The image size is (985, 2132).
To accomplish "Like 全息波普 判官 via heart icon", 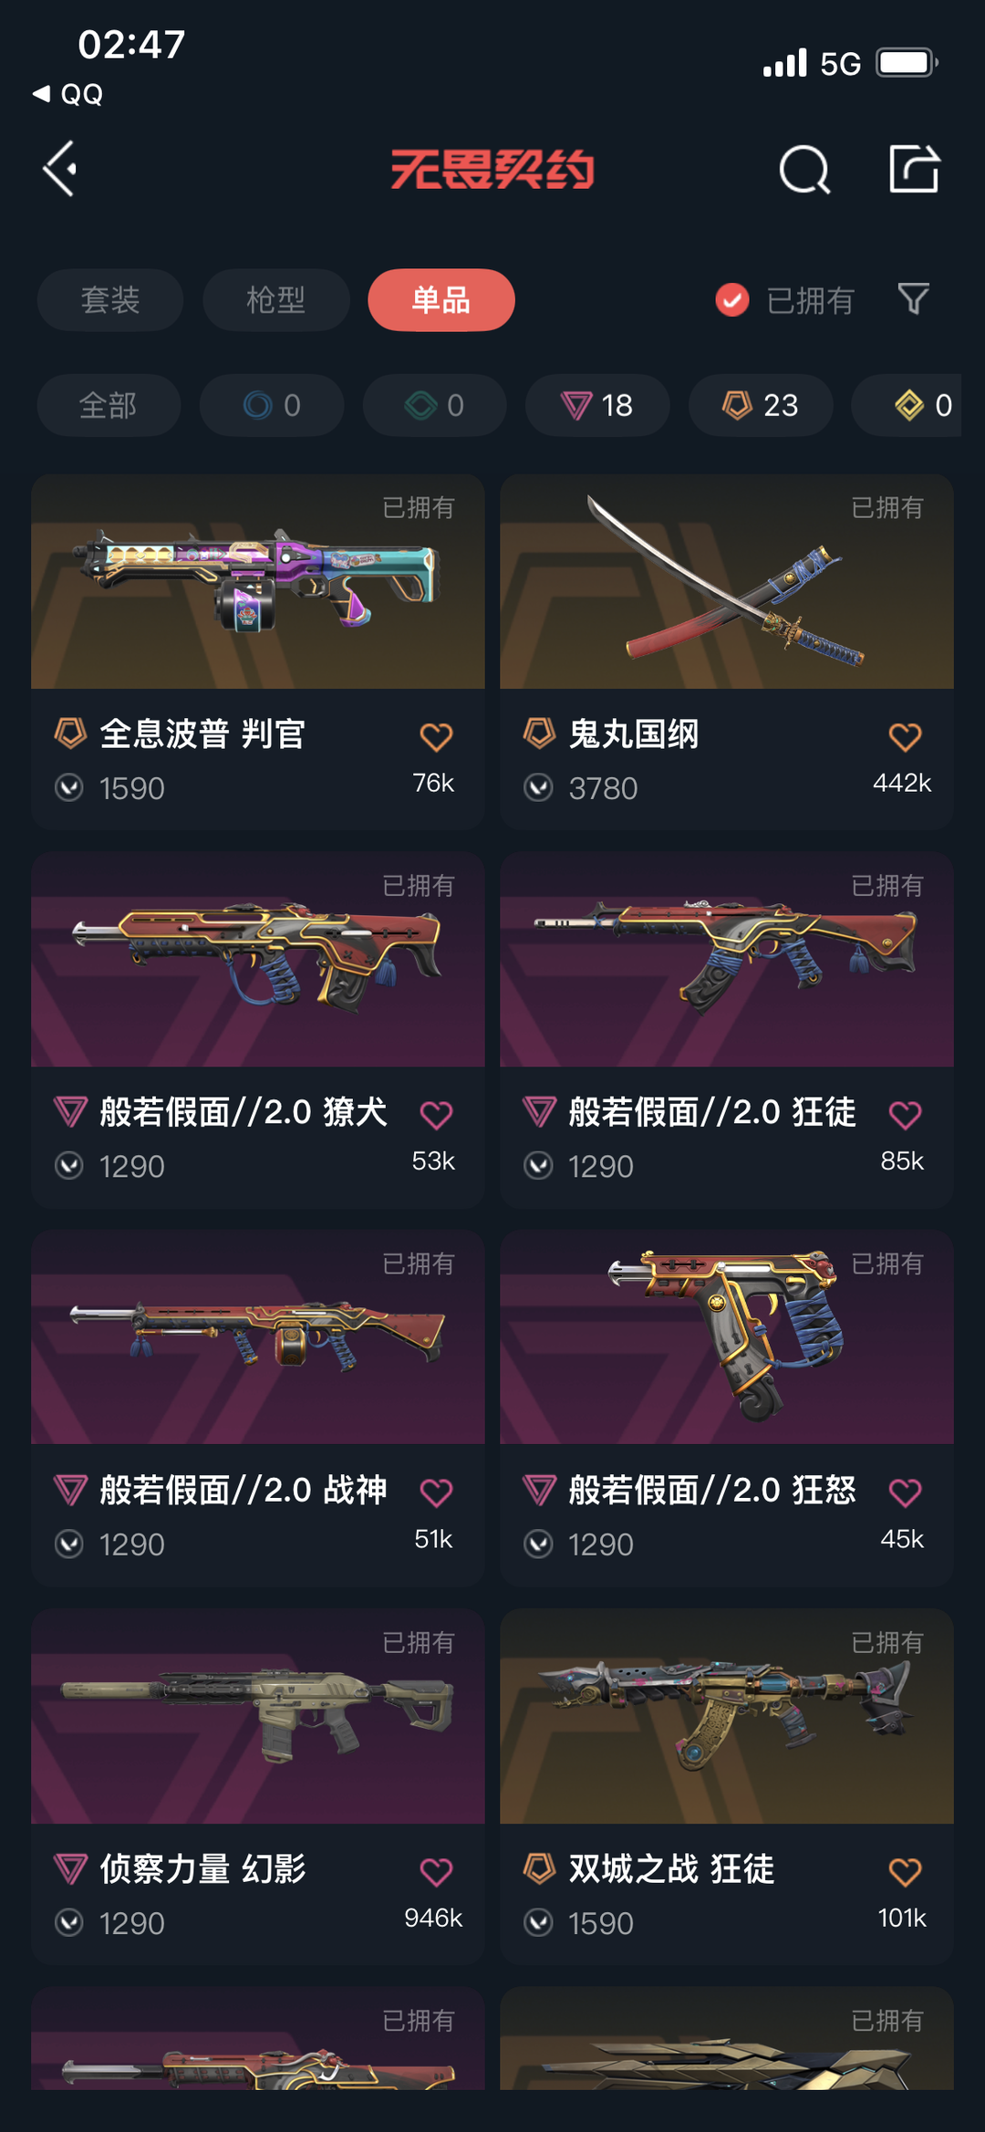I will pos(436,736).
